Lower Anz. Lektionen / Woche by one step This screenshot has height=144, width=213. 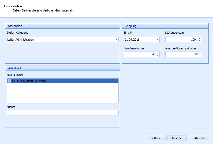point(200,56)
